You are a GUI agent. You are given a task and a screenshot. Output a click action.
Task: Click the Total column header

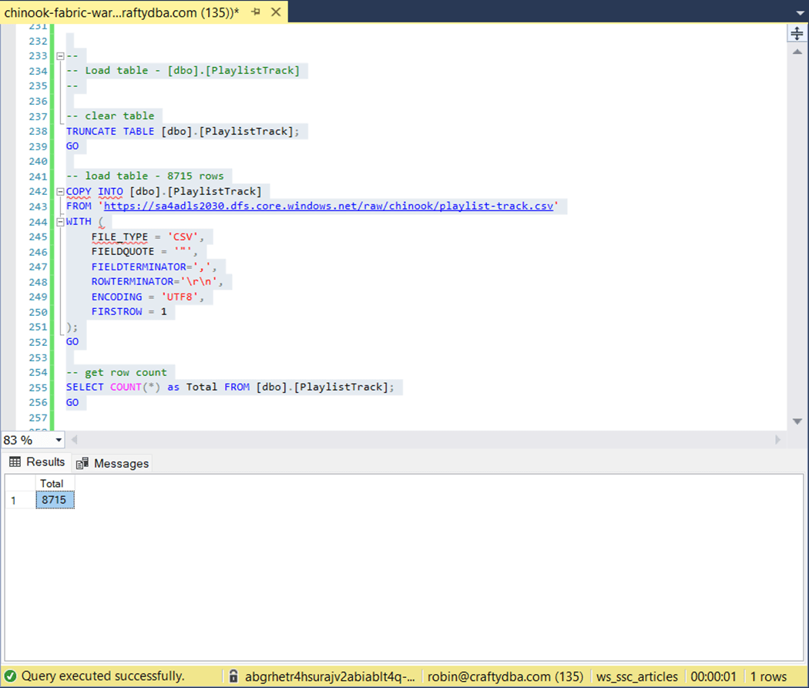click(x=52, y=484)
